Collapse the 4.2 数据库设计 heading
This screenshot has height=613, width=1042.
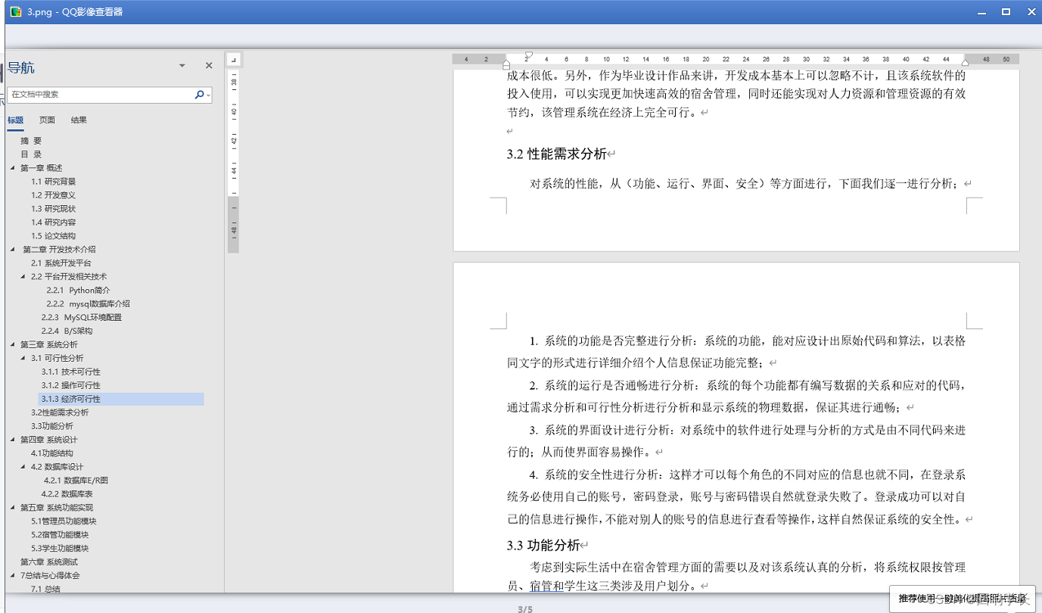[23, 467]
